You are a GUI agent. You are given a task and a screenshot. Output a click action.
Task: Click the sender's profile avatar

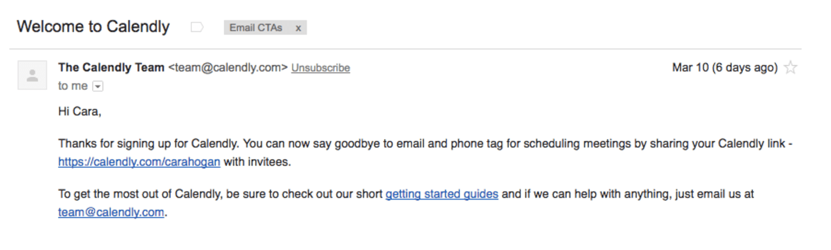coord(32,75)
